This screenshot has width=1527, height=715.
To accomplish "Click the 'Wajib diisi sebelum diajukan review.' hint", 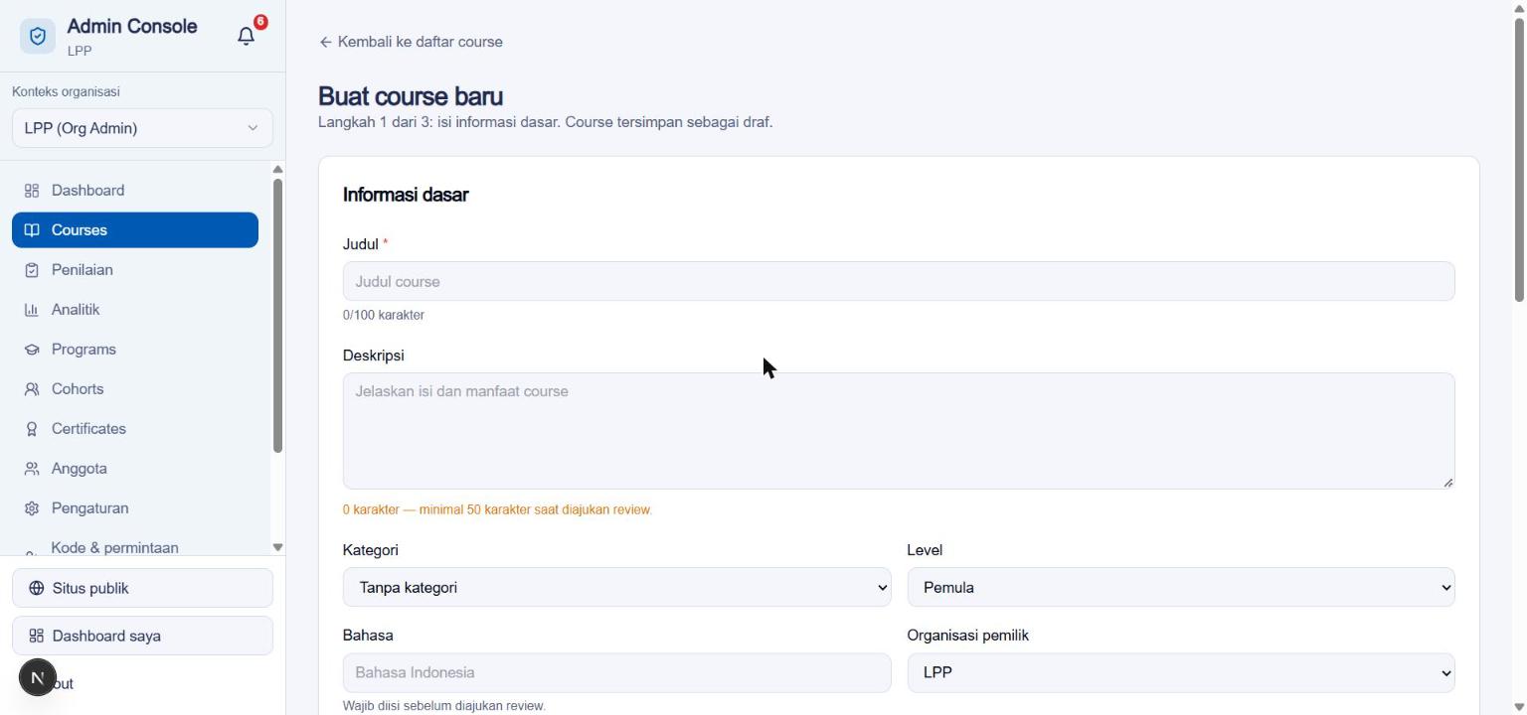I will click(x=444, y=706).
